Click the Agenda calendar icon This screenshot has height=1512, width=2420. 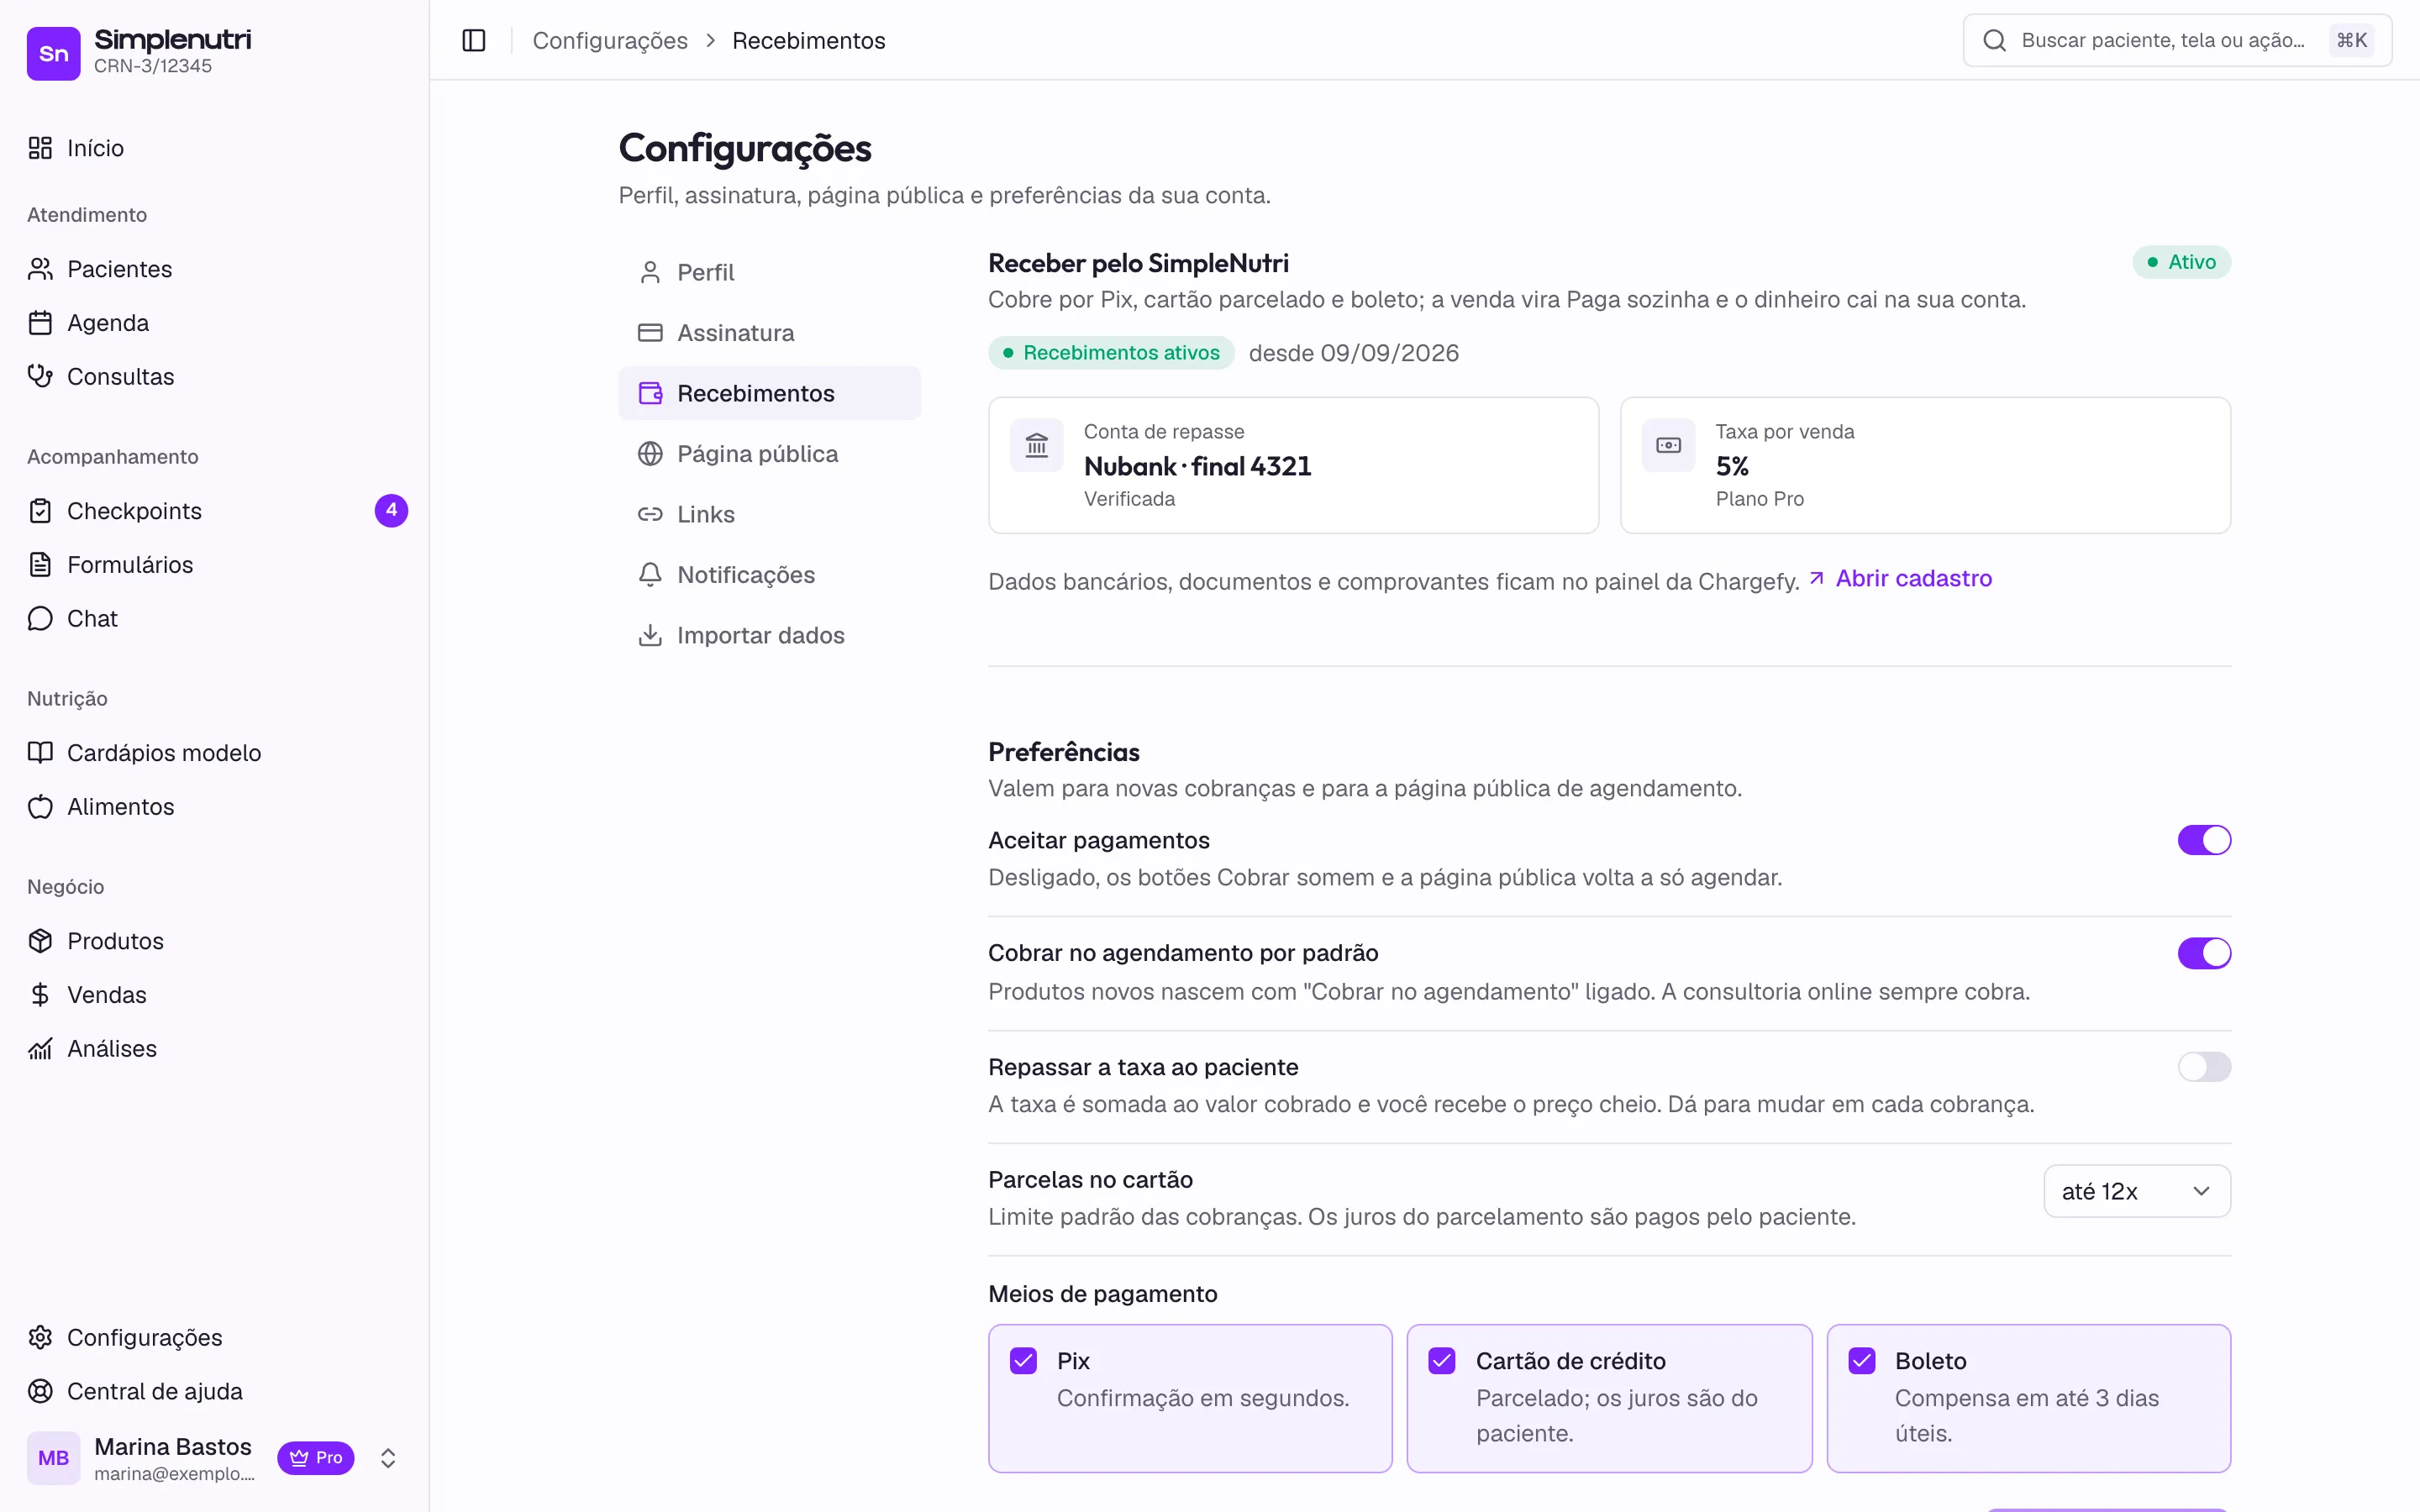(x=40, y=323)
